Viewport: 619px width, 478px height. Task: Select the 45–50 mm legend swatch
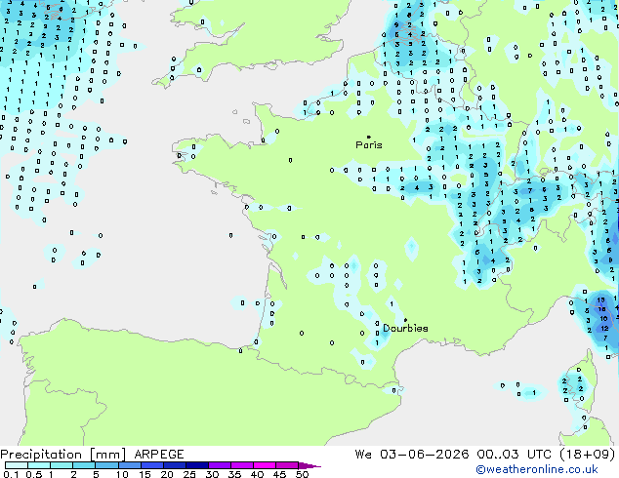[287, 465]
